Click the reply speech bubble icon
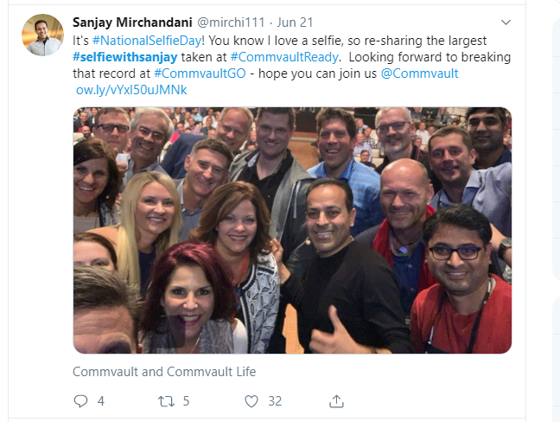The width and height of the screenshot is (560, 422). pyautogui.click(x=80, y=401)
